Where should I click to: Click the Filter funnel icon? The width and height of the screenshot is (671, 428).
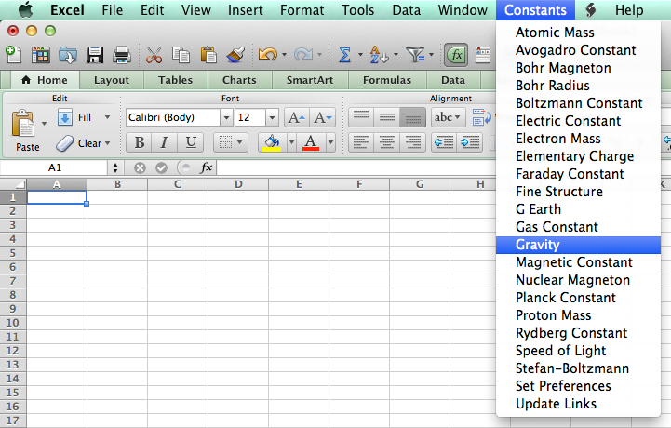(415, 55)
